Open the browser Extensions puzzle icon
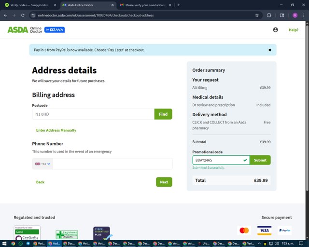The image size is (309, 247). coord(269,15)
